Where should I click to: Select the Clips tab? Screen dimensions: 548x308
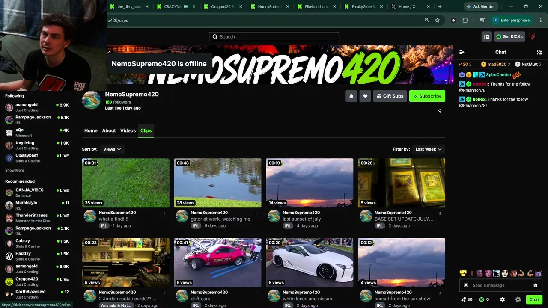146,130
